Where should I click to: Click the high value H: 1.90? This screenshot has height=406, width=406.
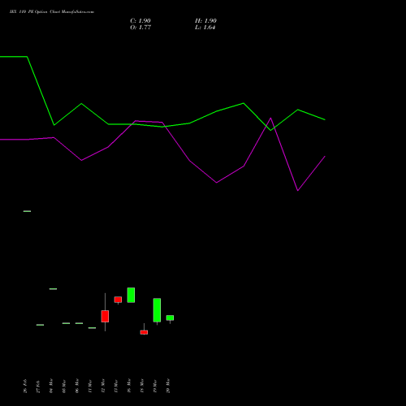point(205,21)
